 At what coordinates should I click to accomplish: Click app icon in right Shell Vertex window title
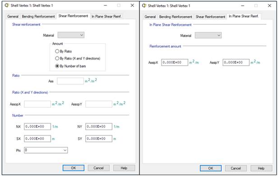[144, 6]
